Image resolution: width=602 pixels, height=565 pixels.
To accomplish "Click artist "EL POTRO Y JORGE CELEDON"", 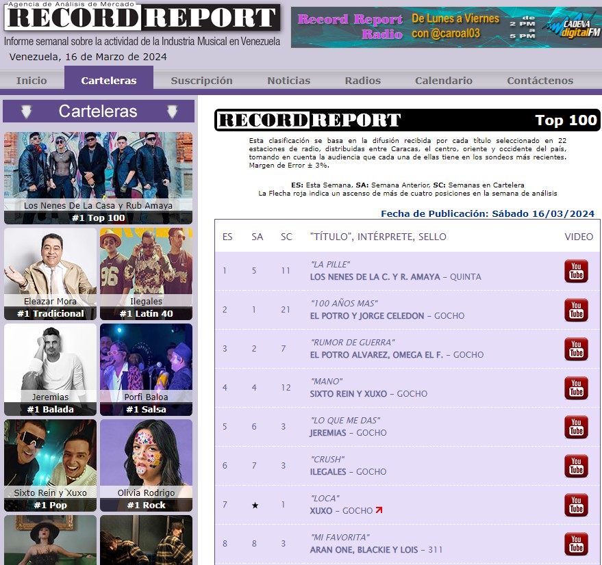I will tap(367, 316).
